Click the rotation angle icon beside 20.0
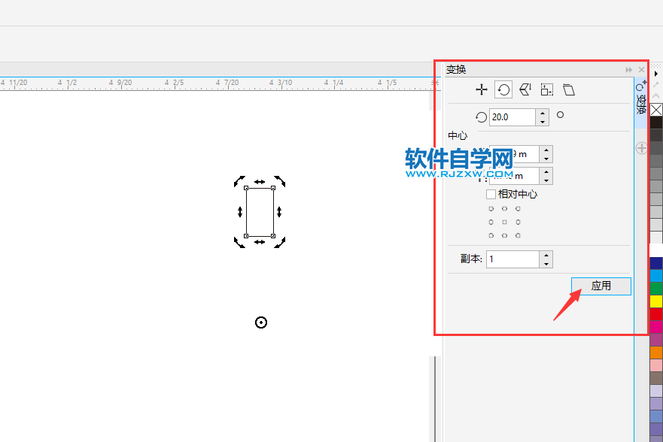Screen dimensions: 663x442 click(482, 117)
